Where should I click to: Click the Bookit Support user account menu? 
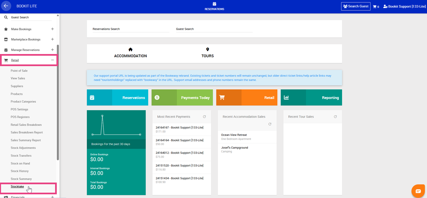click(404, 6)
